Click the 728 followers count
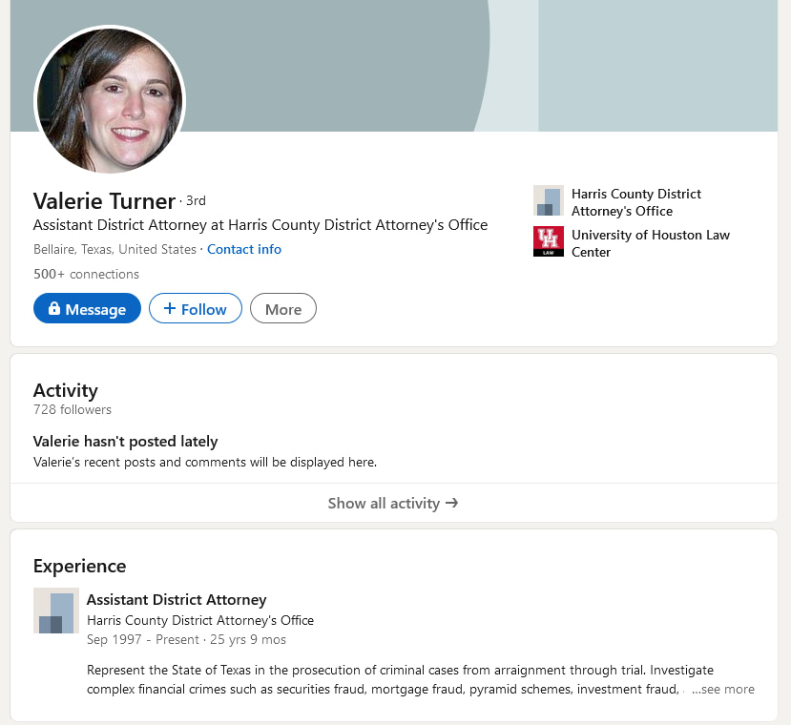Viewport: 791px width, 725px height. (73, 409)
